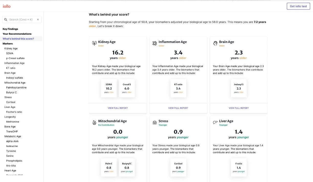The image size is (313, 182).
Task: Click the liver icon beside Liver Age
Action: click(215, 122)
